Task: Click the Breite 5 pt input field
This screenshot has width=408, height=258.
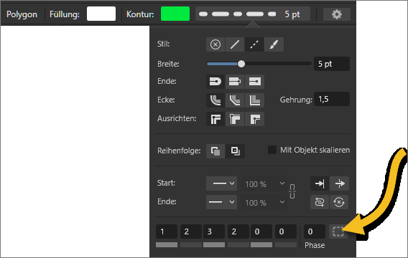Action: pyautogui.click(x=332, y=64)
